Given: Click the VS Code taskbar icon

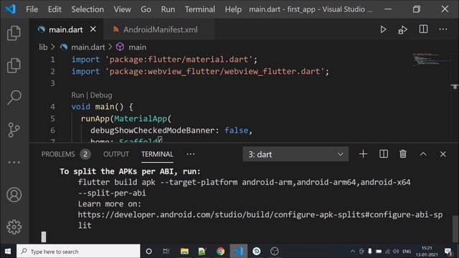Looking at the screenshot, I should [x=239, y=252].
